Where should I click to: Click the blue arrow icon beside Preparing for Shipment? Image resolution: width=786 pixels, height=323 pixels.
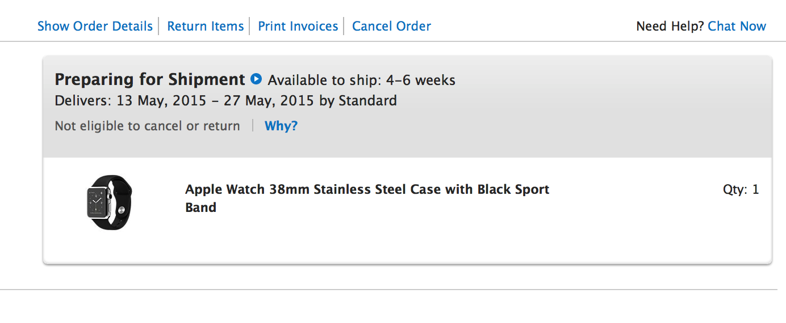256,79
